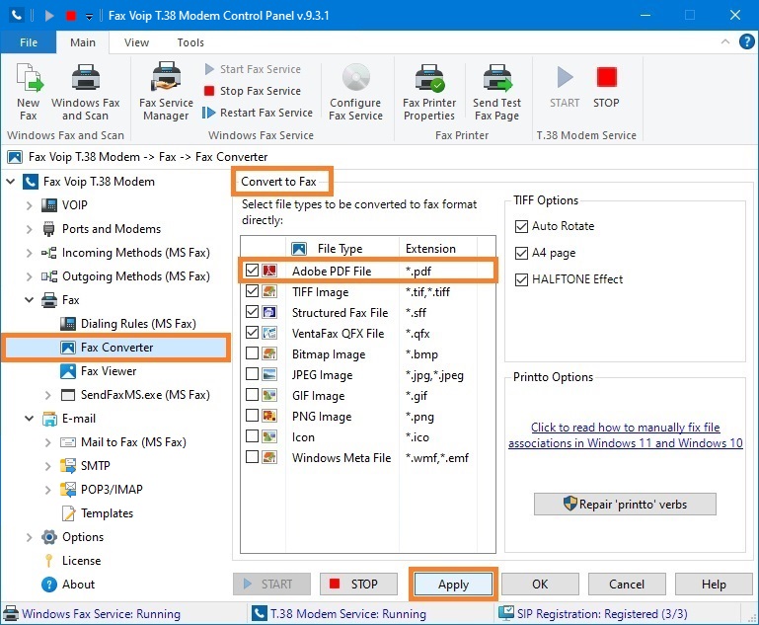
Task: Check Bitmap Image checkbox
Action: point(253,353)
